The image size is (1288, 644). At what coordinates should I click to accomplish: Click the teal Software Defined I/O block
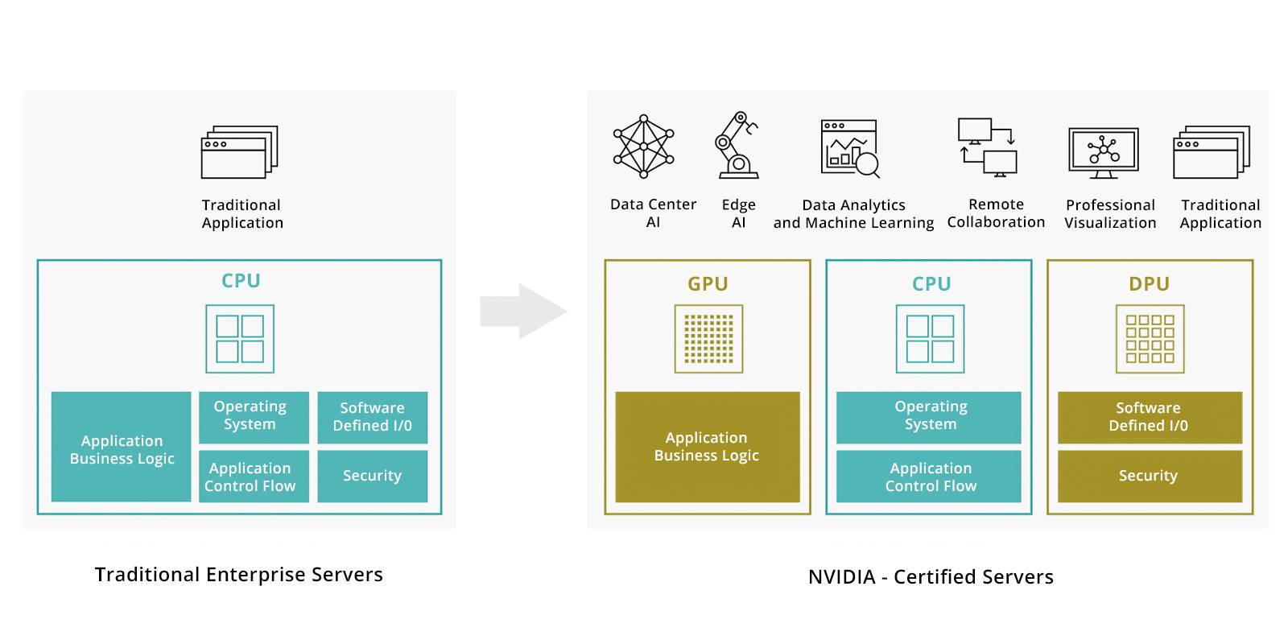373,418
